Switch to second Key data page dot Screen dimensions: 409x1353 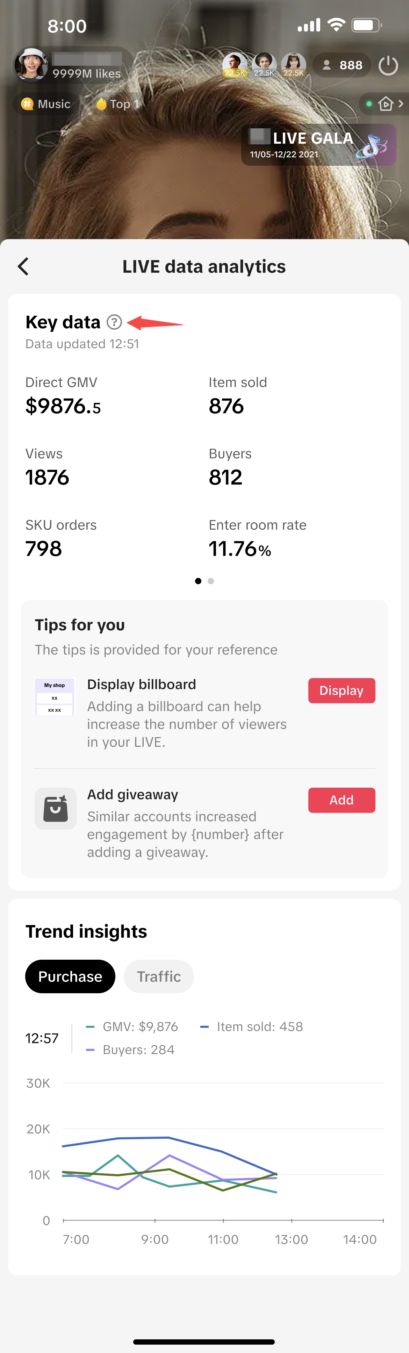(210, 581)
